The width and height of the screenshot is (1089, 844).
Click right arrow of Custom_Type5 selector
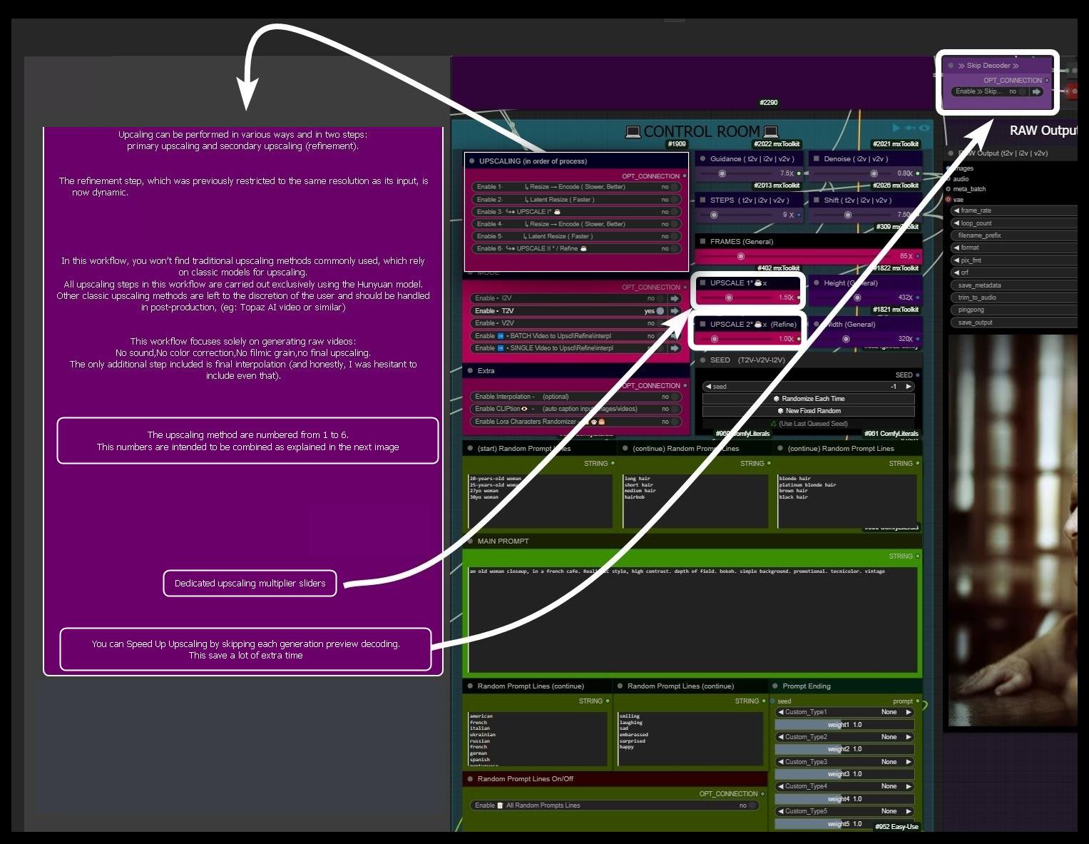click(909, 811)
